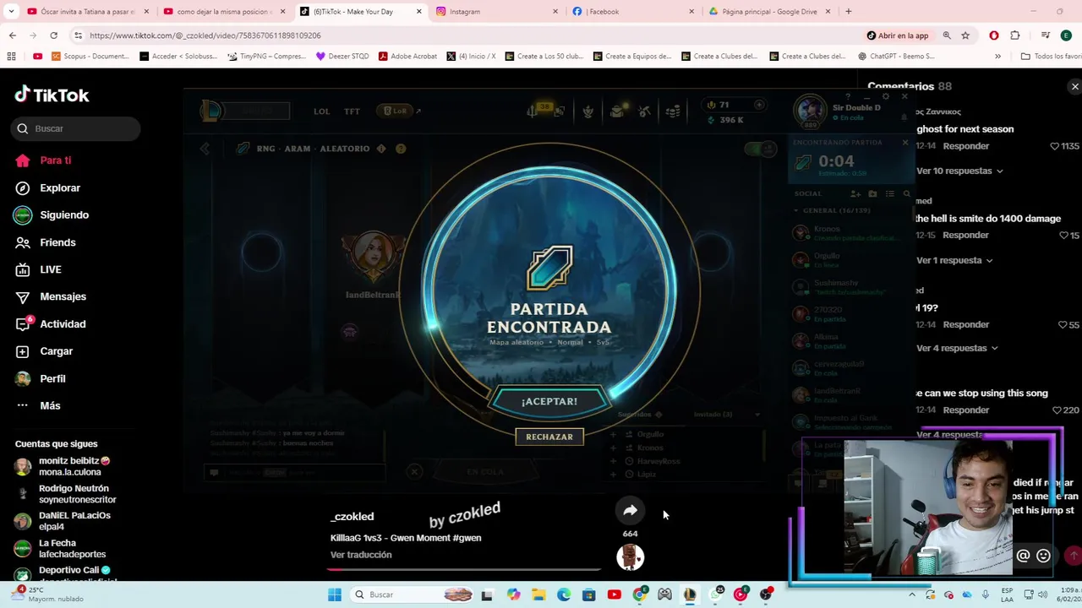Image resolution: width=1082 pixels, height=608 pixels.
Task: Seek on the video progress bar
Action: click(464, 570)
